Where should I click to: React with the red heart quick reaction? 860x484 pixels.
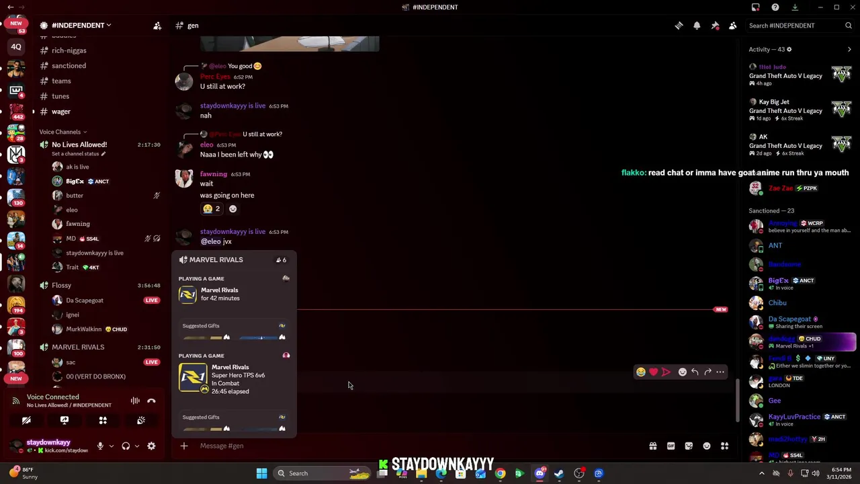[653, 372]
